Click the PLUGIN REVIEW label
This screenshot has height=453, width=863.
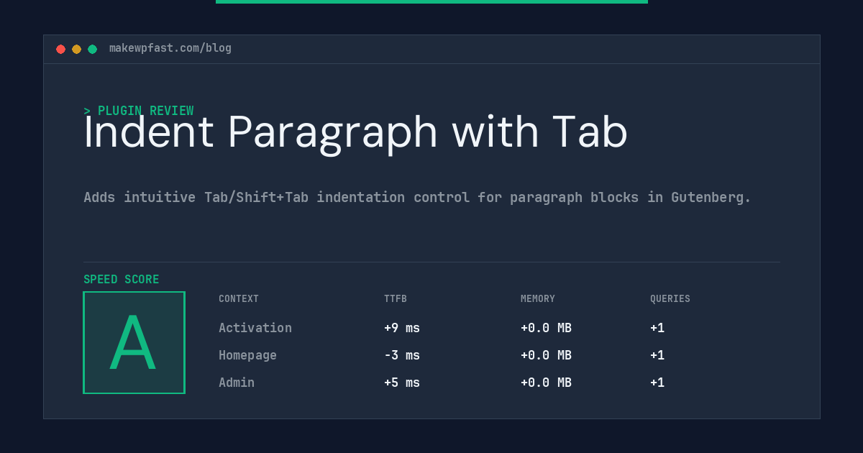pos(139,111)
